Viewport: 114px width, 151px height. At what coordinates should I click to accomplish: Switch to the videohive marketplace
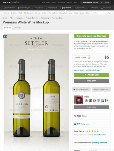[38, 8]
